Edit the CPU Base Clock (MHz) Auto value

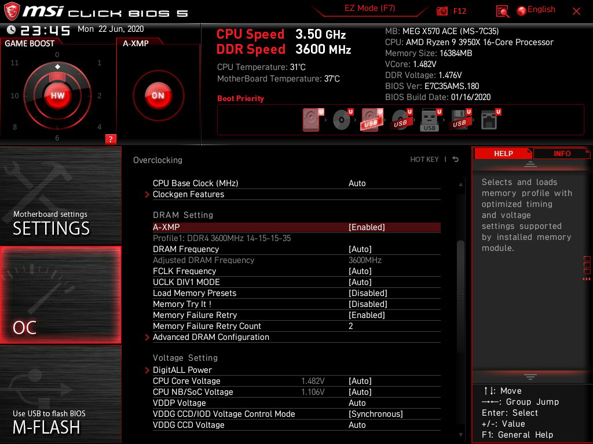point(296,183)
